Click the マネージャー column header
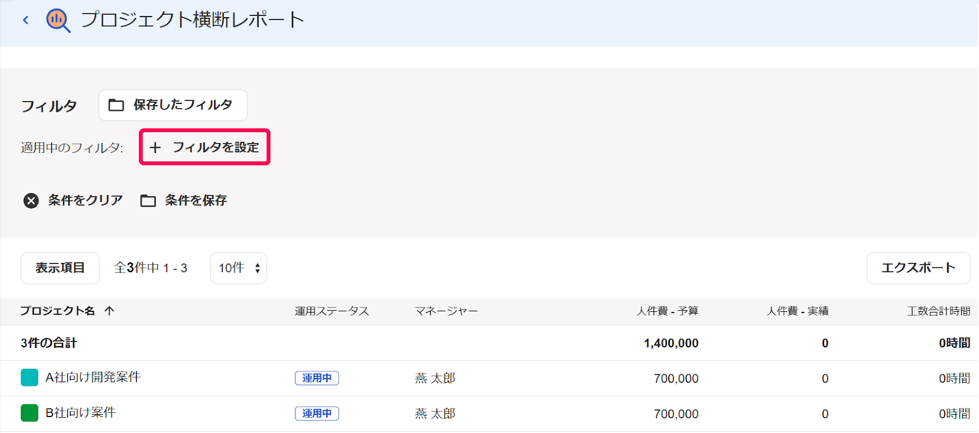The image size is (979, 433). pyautogui.click(x=447, y=311)
